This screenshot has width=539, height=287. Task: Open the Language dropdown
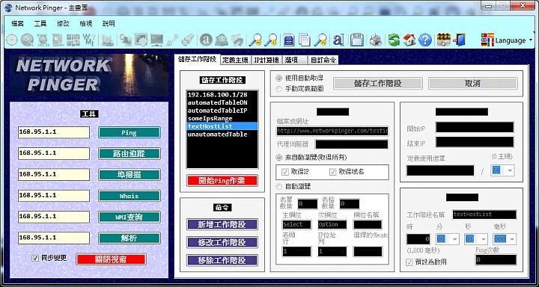507,40
